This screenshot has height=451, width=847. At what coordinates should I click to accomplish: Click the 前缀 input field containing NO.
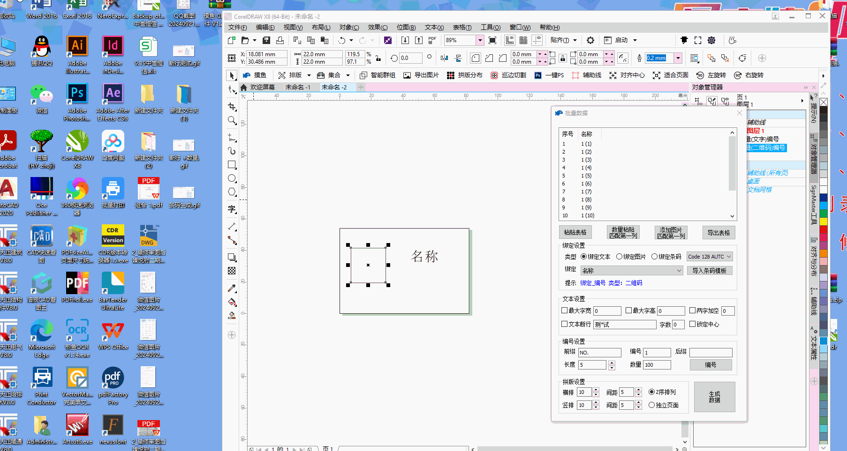point(599,353)
